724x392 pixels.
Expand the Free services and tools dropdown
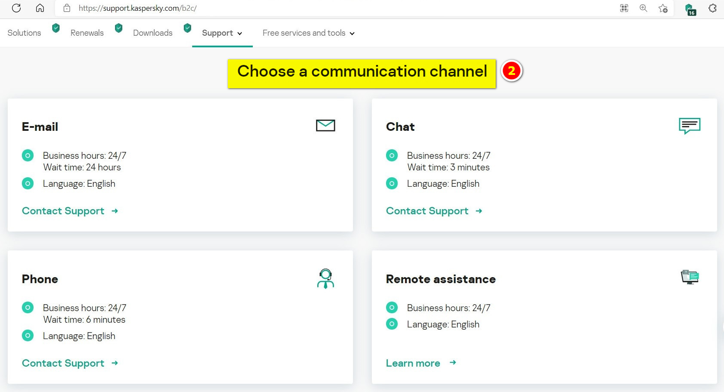pyautogui.click(x=308, y=33)
